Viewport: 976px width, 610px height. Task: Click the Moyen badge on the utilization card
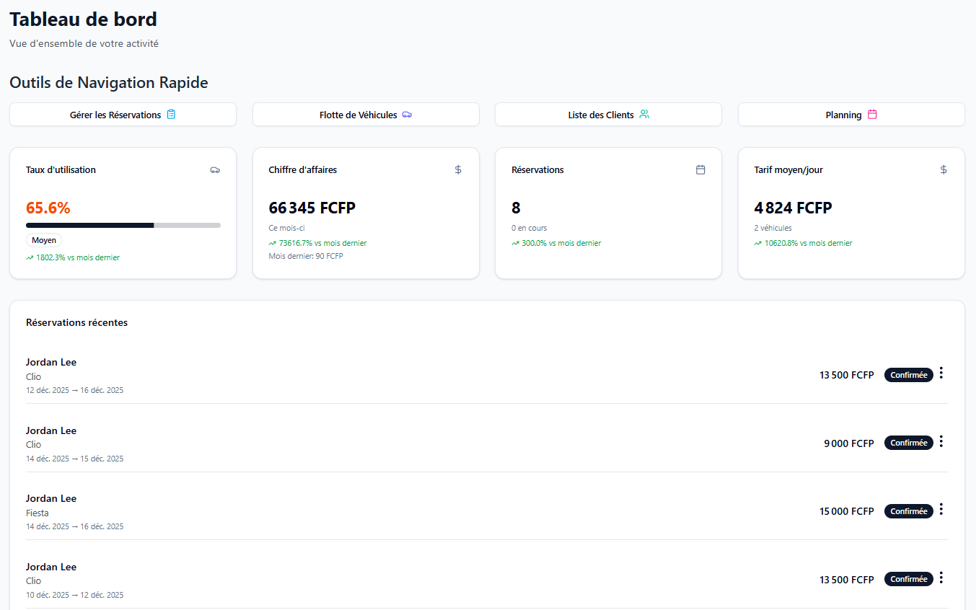coord(44,239)
